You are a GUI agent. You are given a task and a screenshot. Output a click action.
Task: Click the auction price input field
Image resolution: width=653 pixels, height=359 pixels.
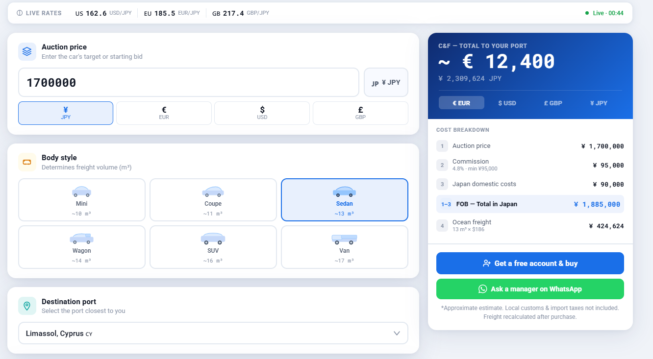tap(189, 82)
